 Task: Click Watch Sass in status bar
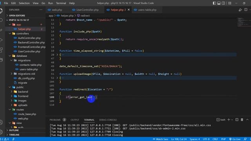[160, 139]
